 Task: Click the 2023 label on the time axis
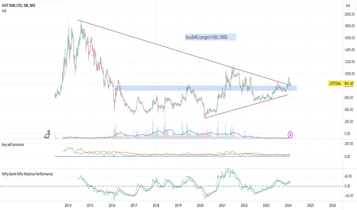click(x=266, y=205)
